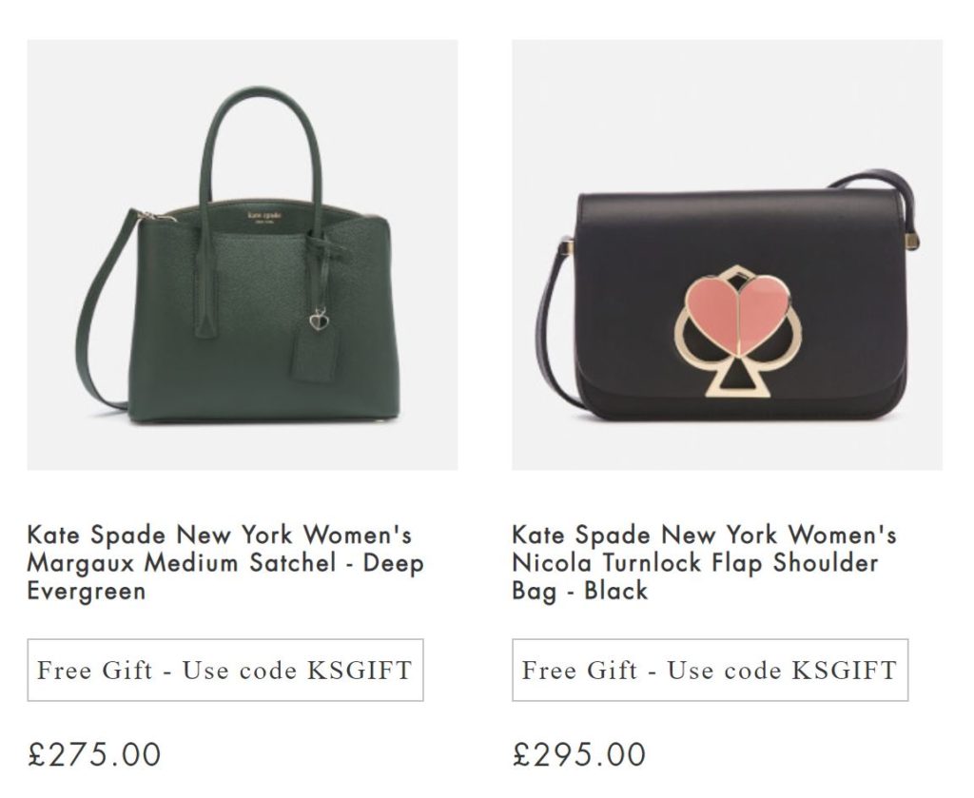Click the gold spade base of the turnlock clasp

[x=737, y=379]
